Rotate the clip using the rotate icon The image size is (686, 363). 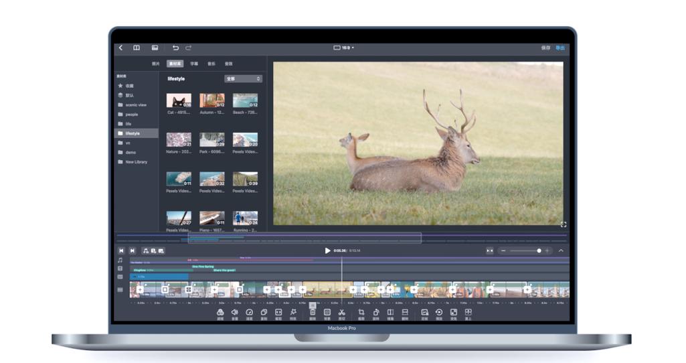pos(376,312)
